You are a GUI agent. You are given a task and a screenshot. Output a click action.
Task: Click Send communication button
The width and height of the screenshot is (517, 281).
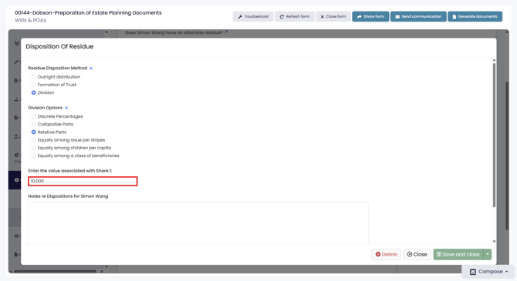pos(418,16)
